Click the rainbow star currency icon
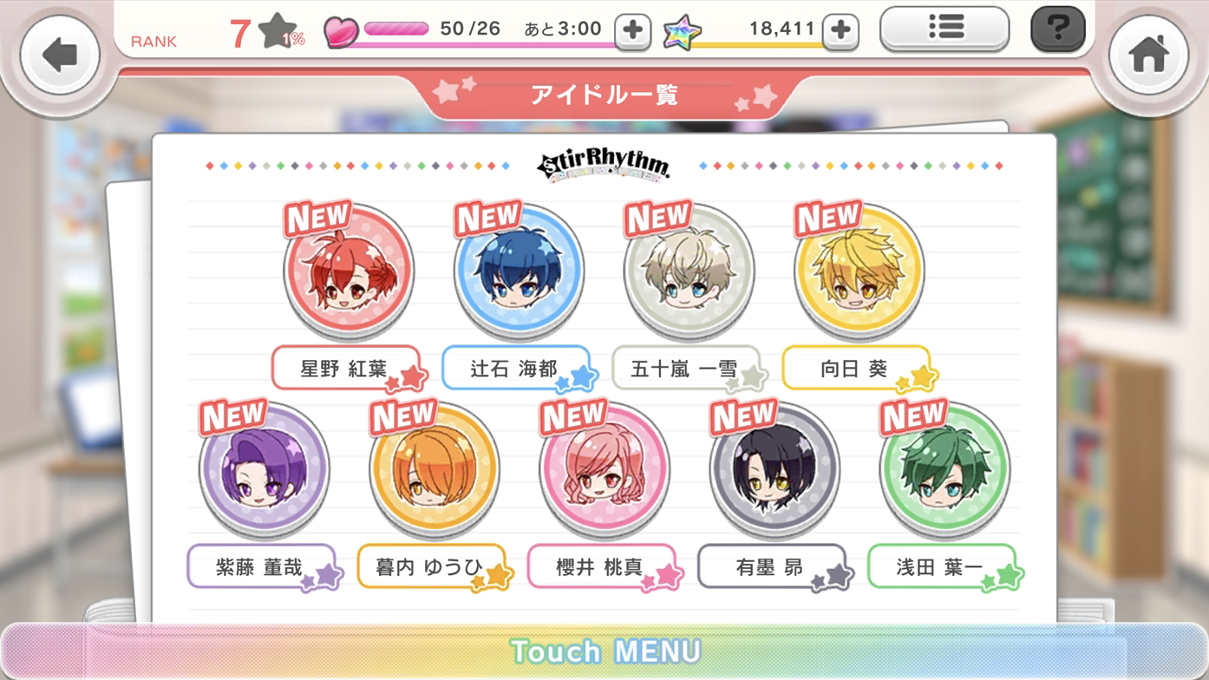Screen dimensions: 1209x680 tap(682, 33)
